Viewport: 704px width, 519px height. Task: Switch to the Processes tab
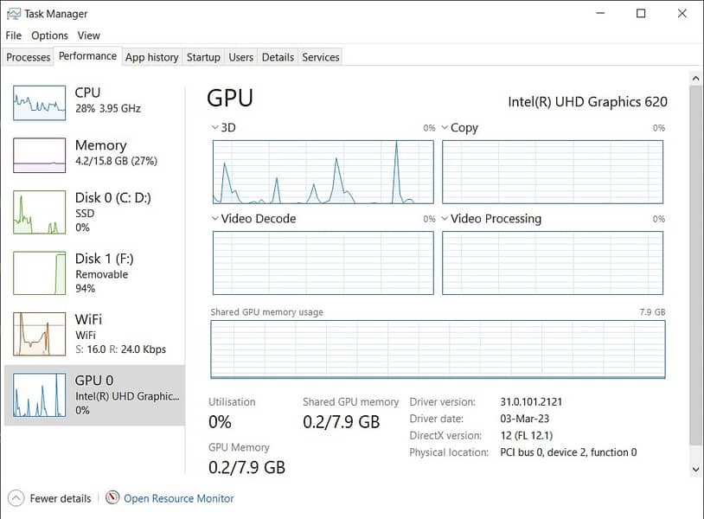29,57
